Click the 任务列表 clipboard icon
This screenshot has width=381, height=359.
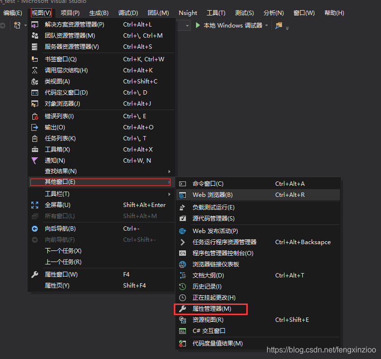click(x=35, y=138)
